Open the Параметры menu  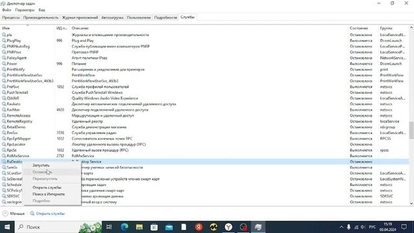point(25,10)
